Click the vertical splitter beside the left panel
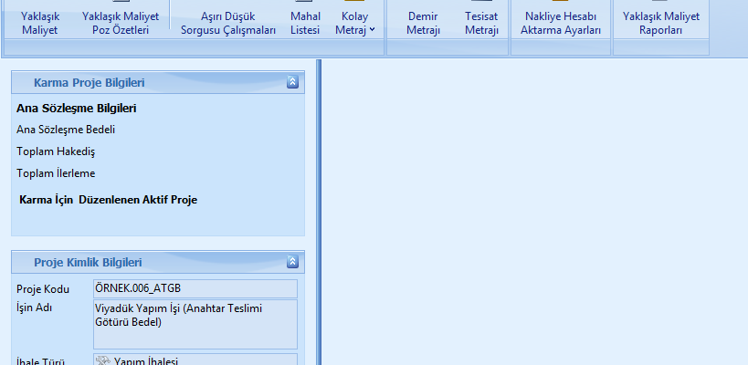Image resolution: width=748 pixels, height=365 pixels. pos(319,210)
